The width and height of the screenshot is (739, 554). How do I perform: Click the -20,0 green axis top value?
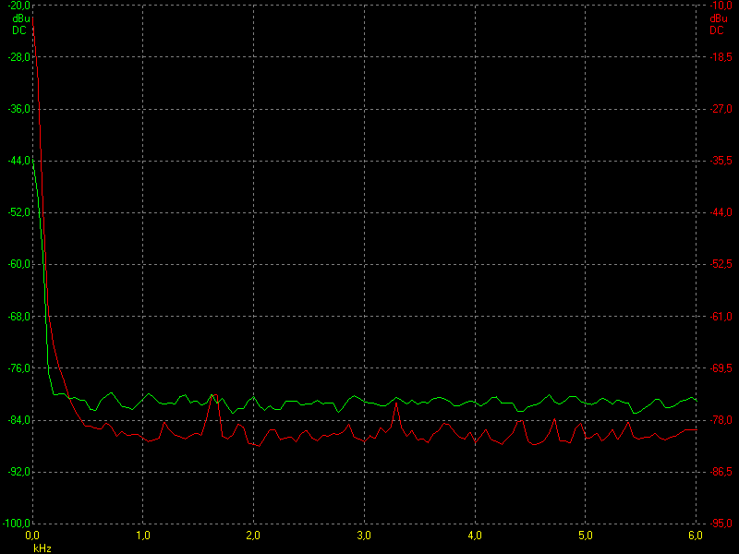click(18, 6)
